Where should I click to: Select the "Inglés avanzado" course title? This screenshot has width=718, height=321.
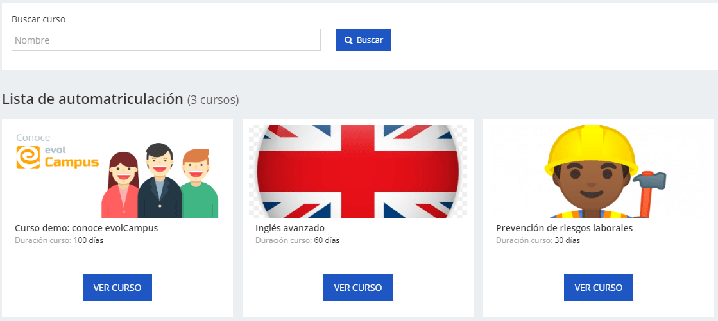tap(289, 228)
